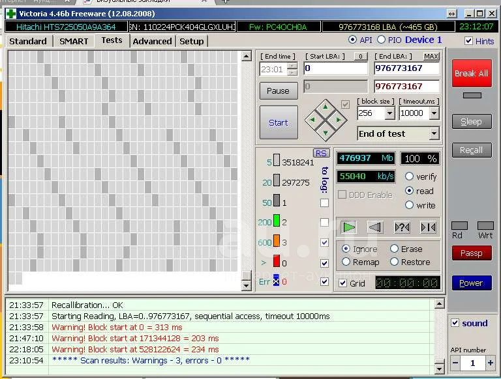The height and width of the screenshot is (379, 501).
Task: Click the Start LBA 0 reset button
Action: (x=360, y=57)
